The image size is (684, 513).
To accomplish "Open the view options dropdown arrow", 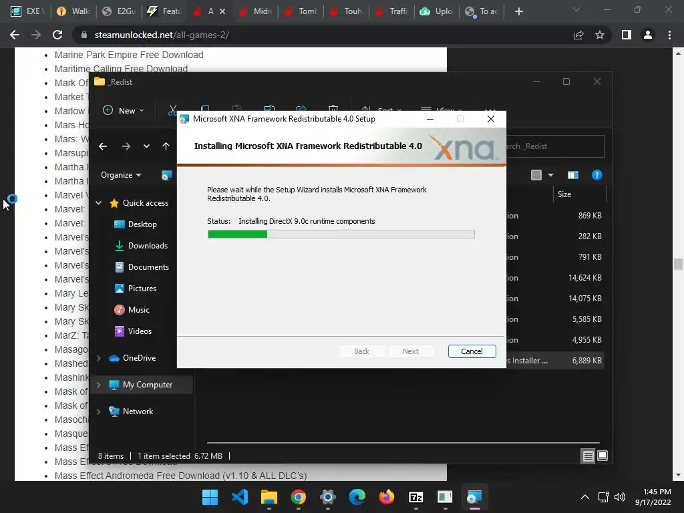I will coord(550,175).
